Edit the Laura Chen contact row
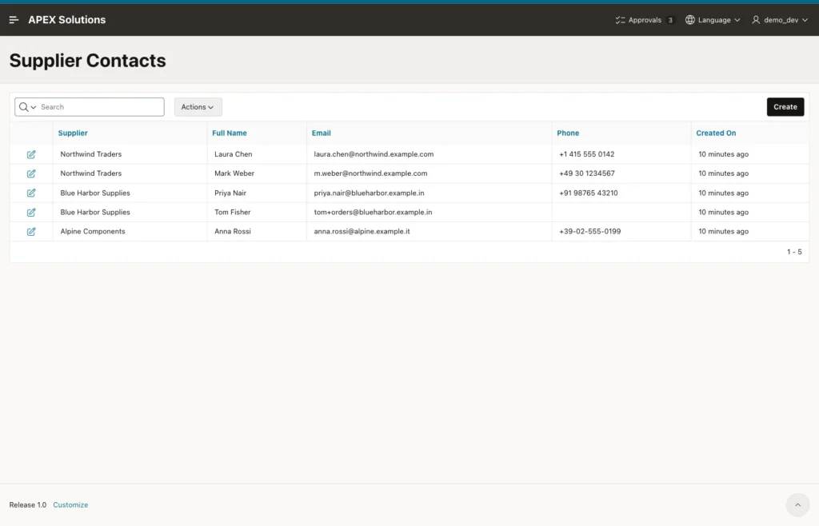This screenshot has width=819, height=526. [31, 154]
